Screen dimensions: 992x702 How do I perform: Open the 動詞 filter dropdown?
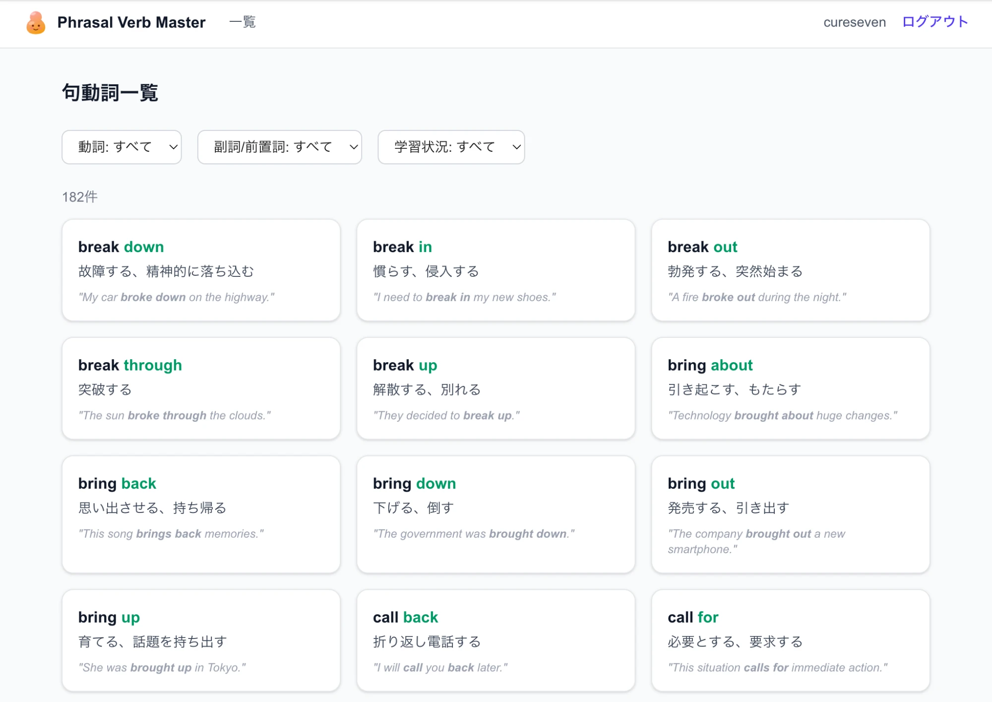122,147
